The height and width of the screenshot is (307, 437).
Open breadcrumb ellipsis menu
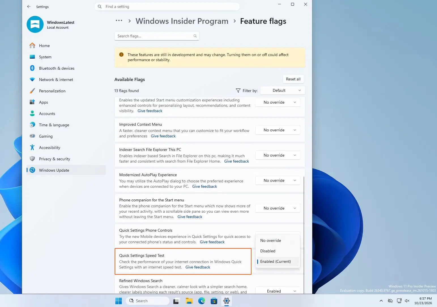(x=119, y=21)
